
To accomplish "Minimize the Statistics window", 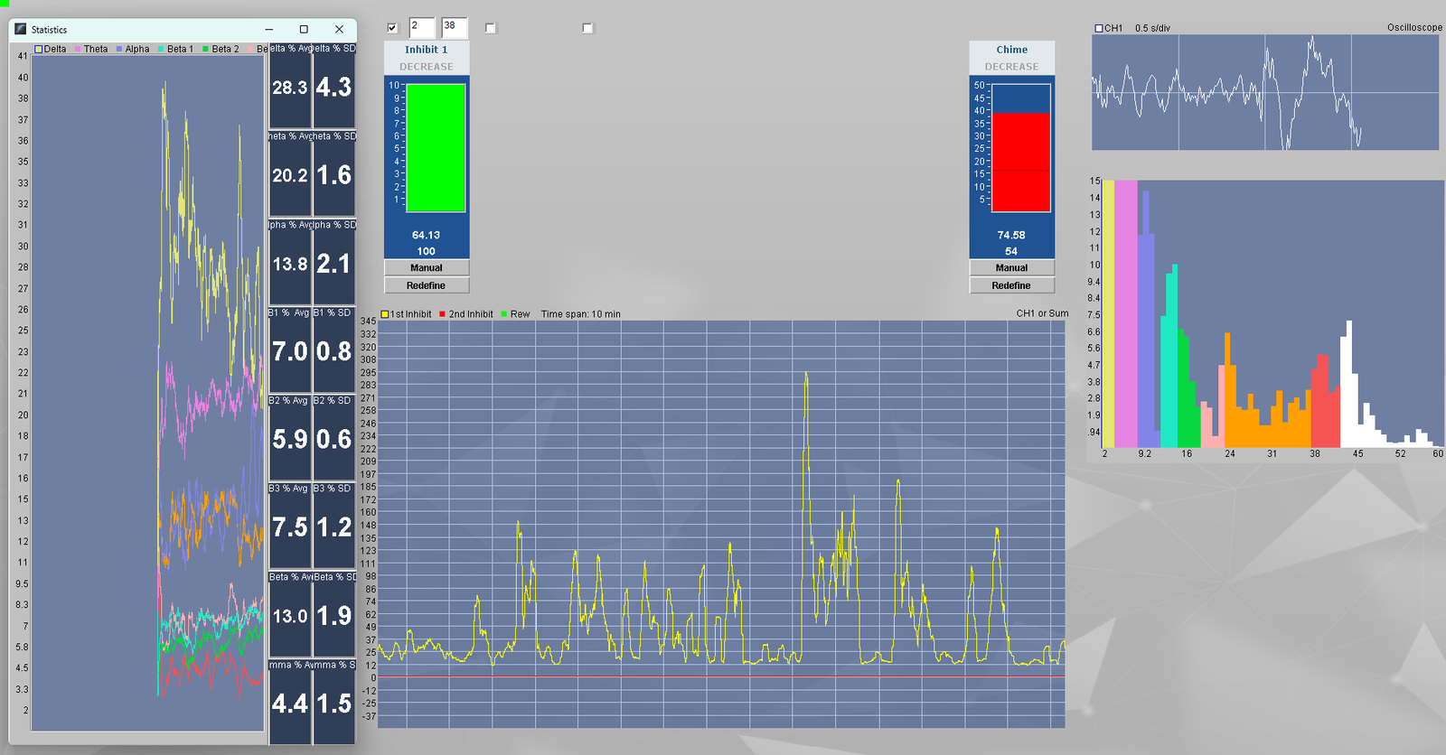I will [269, 30].
